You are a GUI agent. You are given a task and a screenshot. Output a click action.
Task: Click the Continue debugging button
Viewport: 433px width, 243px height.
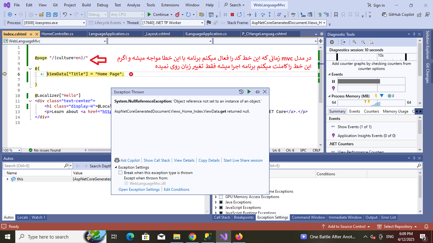click(x=158, y=15)
